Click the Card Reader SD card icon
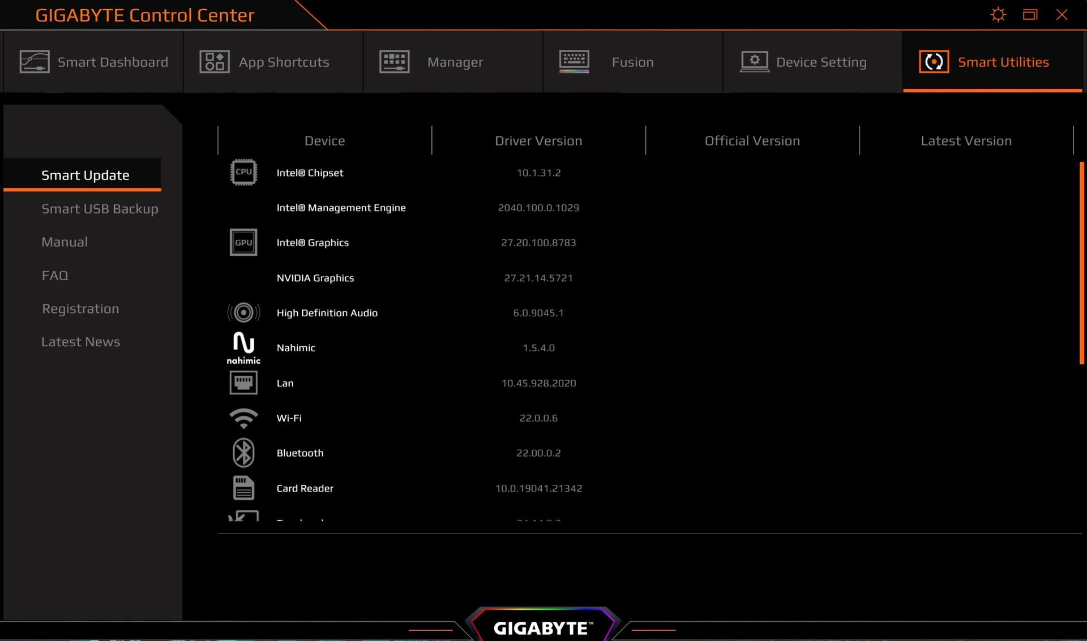Screen dimensions: 1087x641 (243, 488)
